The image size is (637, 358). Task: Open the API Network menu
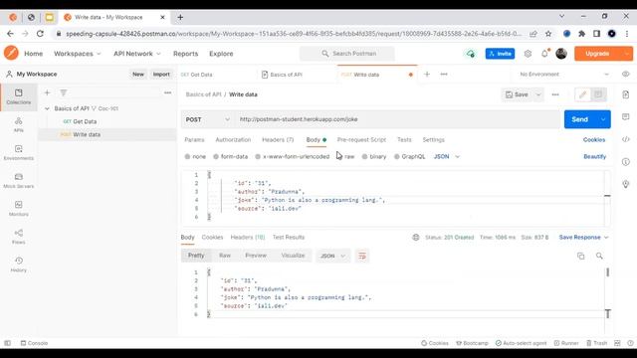click(137, 54)
